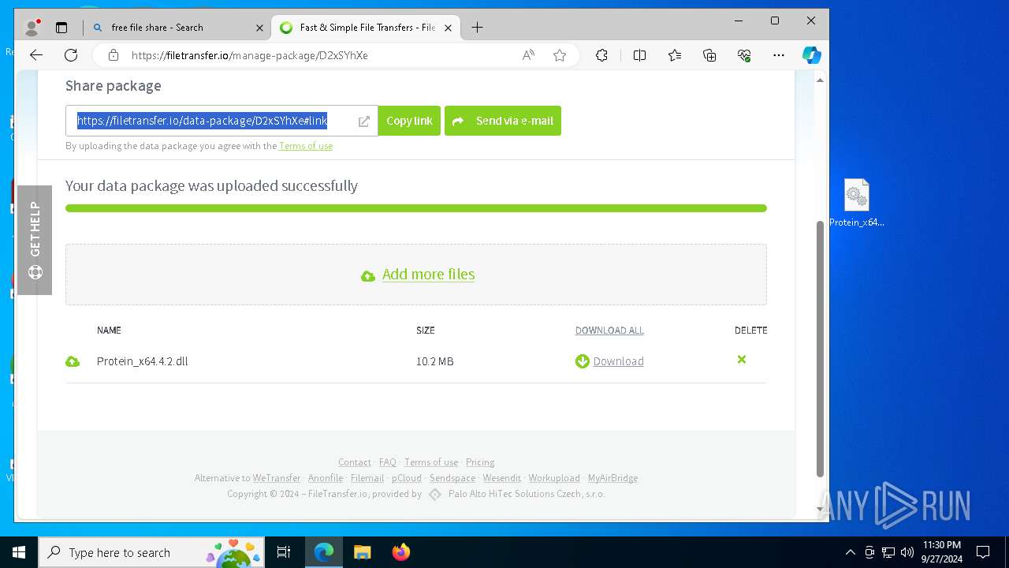Open the Sendspace alternative link

coord(452,478)
